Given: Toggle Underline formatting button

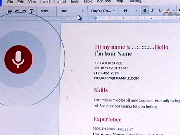Looking at the screenshot, I should coord(160,10).
